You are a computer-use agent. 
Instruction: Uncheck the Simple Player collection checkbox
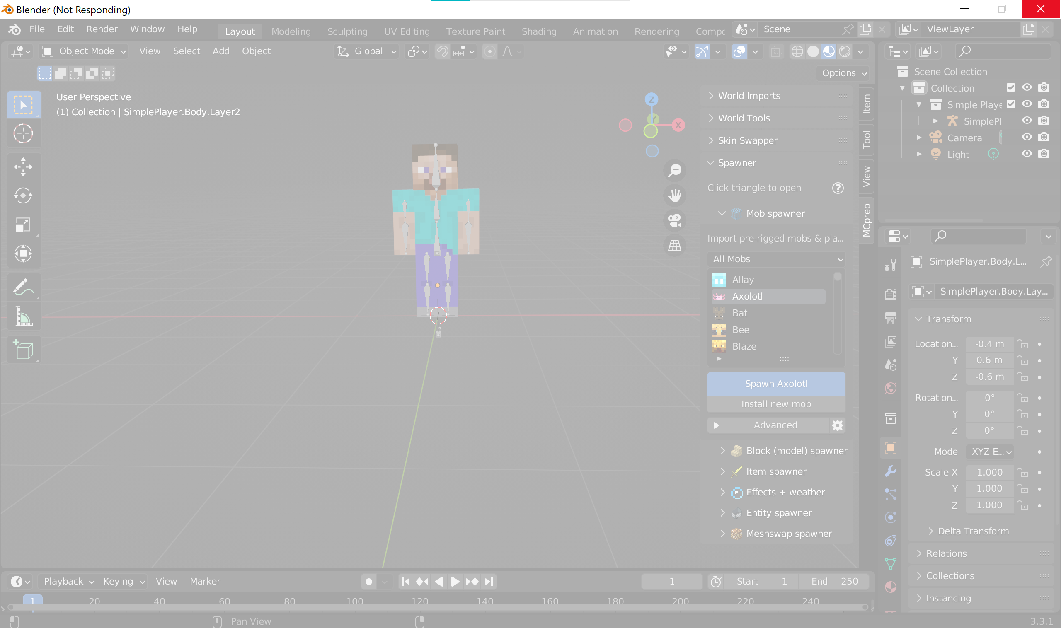(1010, 104)
